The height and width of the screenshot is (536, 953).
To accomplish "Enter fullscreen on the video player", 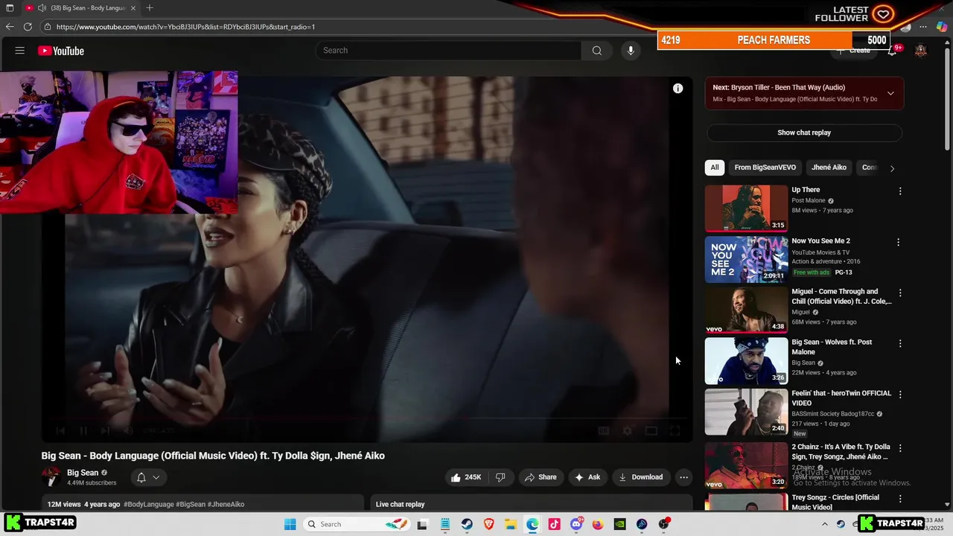I will pos(675,430).
